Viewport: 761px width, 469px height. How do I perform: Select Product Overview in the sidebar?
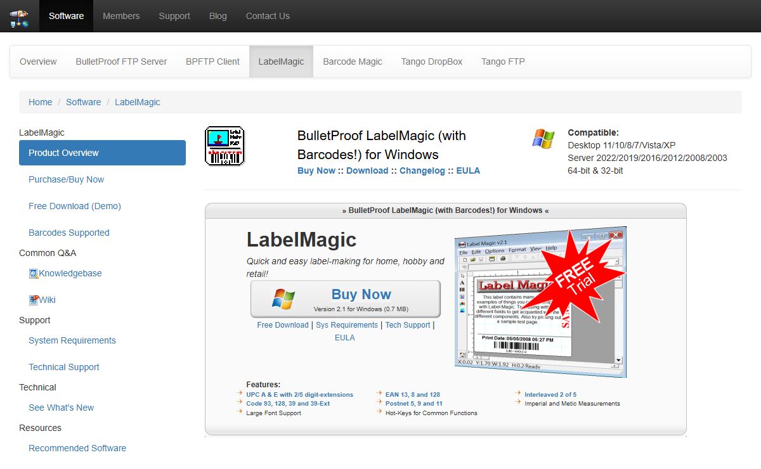click(102, 153)
